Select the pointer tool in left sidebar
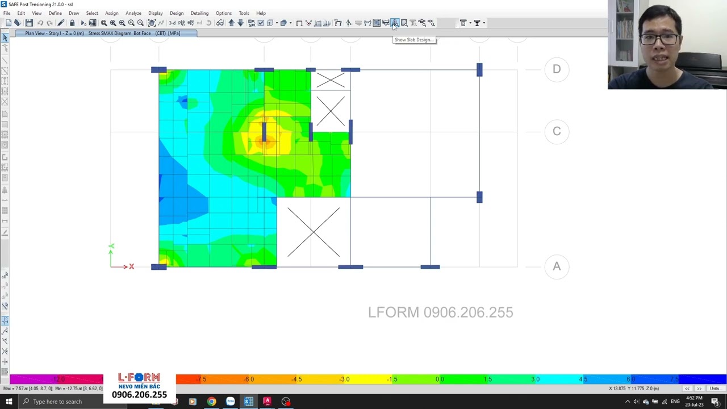Image resolution: width=727 pixels, height=409 pixels. [x=5, y=37]
